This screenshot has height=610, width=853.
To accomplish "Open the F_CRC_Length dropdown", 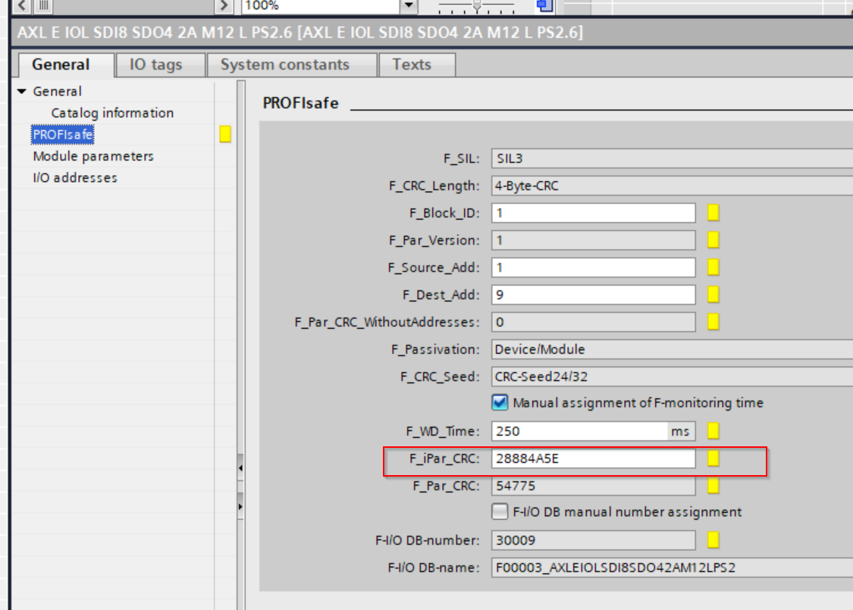I will tap(672, 186).
